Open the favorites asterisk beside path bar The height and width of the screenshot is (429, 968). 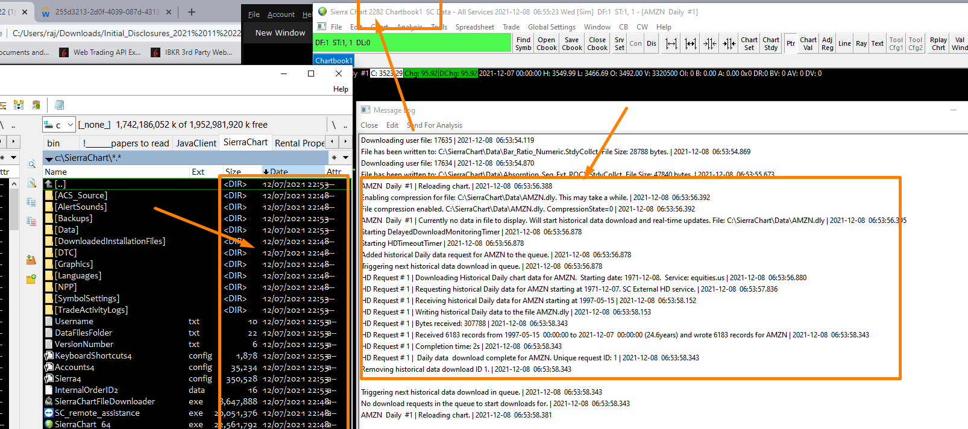[x=333, y=158]
